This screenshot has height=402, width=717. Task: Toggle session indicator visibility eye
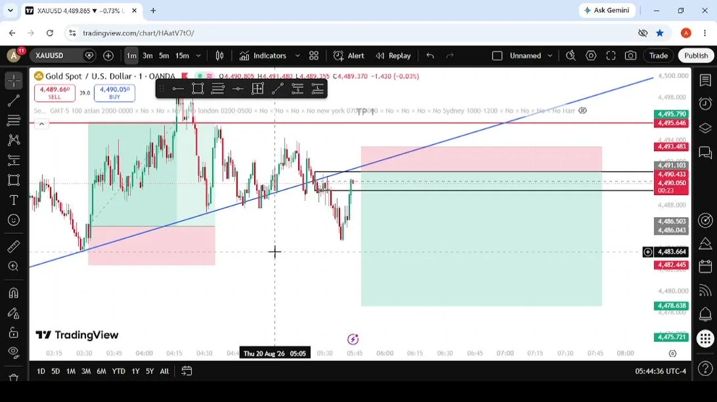coord(582,111)
